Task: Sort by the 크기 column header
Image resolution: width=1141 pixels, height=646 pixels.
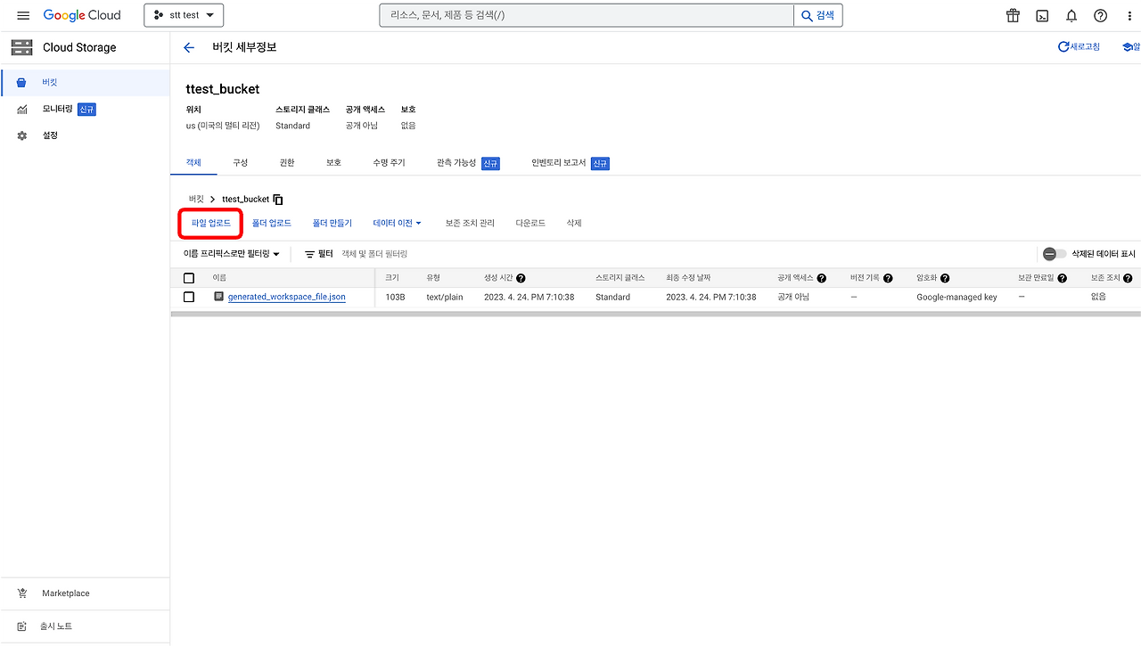Action: click(392, 278)
